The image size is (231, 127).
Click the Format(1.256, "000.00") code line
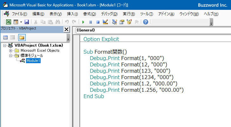137,90
